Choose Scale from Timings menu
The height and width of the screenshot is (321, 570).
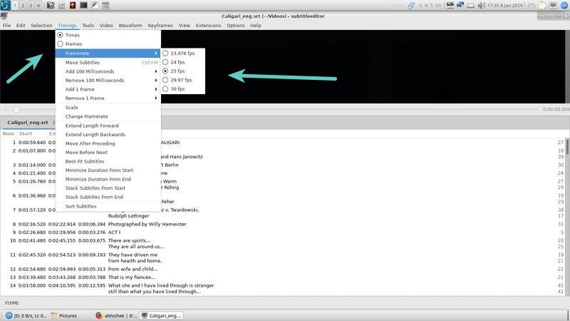coord(108,108)
